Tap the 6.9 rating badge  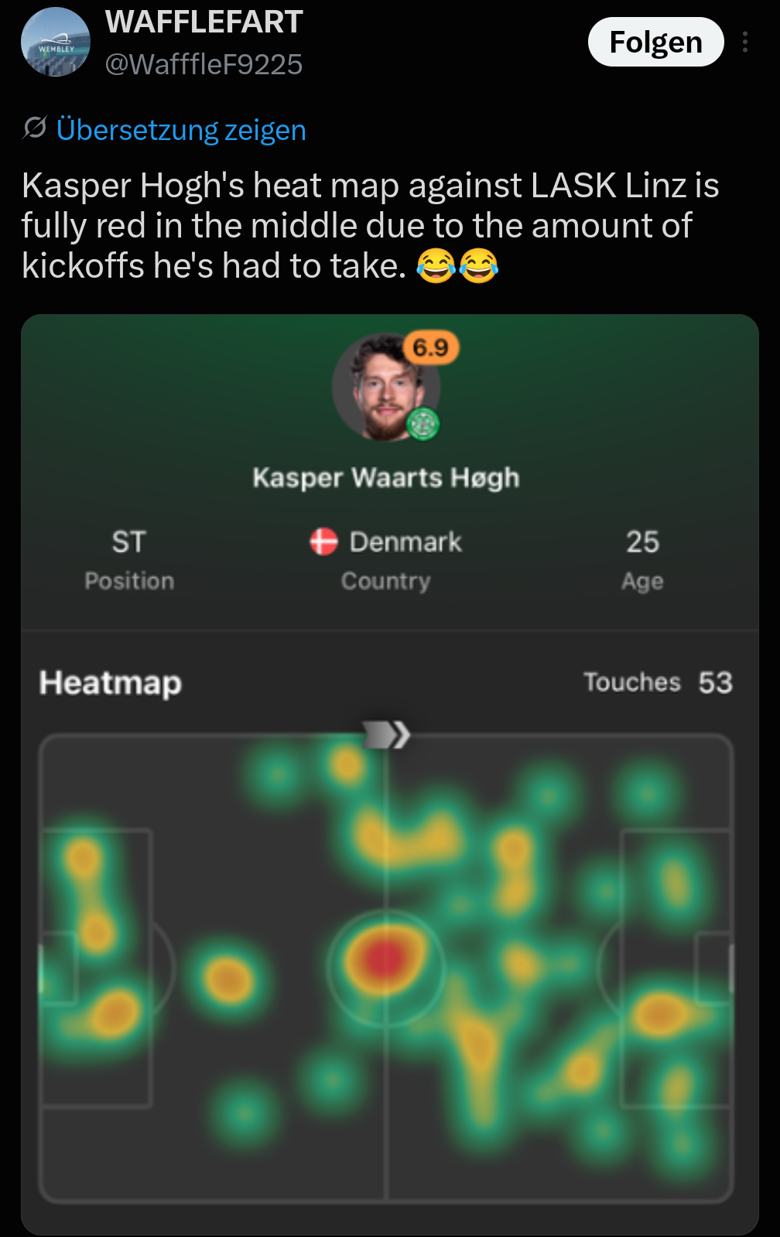[431, 347]
